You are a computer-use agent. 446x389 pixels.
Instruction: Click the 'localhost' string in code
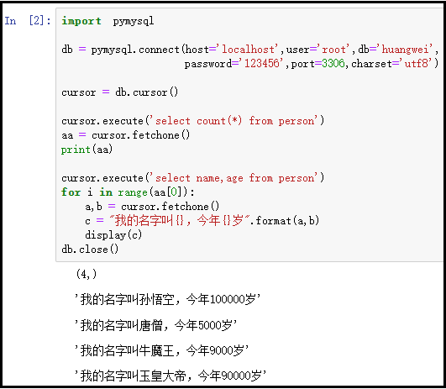[249, 50]
